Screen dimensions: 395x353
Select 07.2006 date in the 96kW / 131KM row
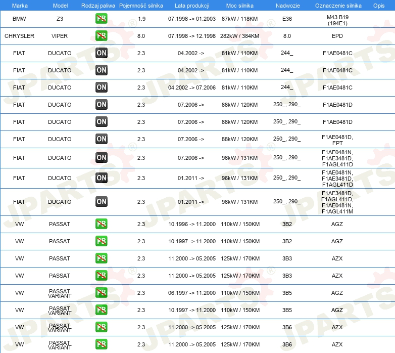tap(191, 158)
